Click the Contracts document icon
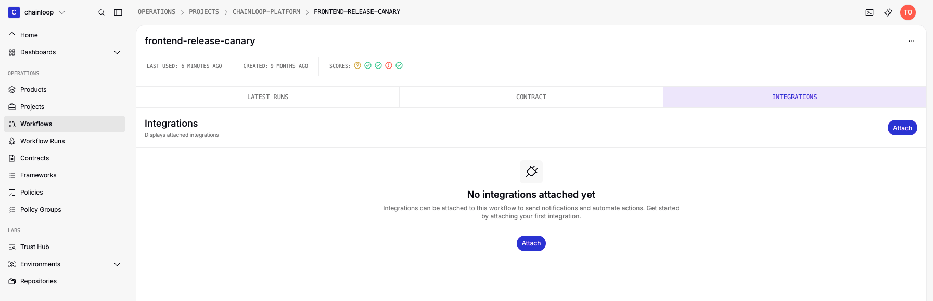The width and height of the screenshot is (933, 301). [12, 158]
